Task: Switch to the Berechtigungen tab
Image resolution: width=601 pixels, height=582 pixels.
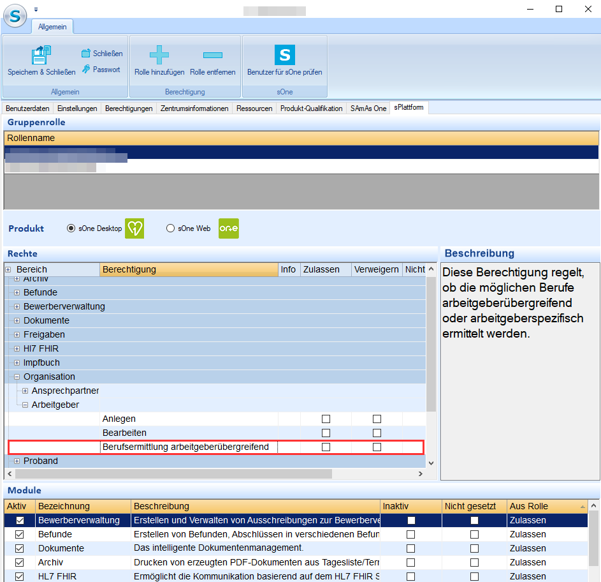Action: pos(129,108)
